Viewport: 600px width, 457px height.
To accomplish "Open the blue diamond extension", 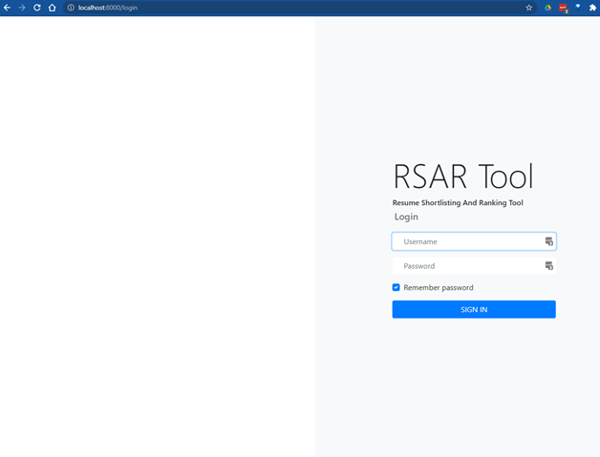I will (578, 7).
